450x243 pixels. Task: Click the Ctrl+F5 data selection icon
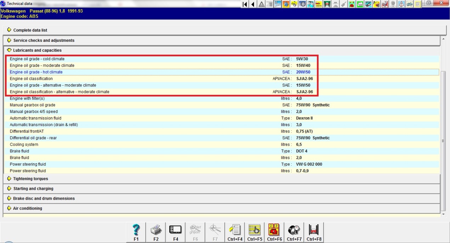point(254,232)
